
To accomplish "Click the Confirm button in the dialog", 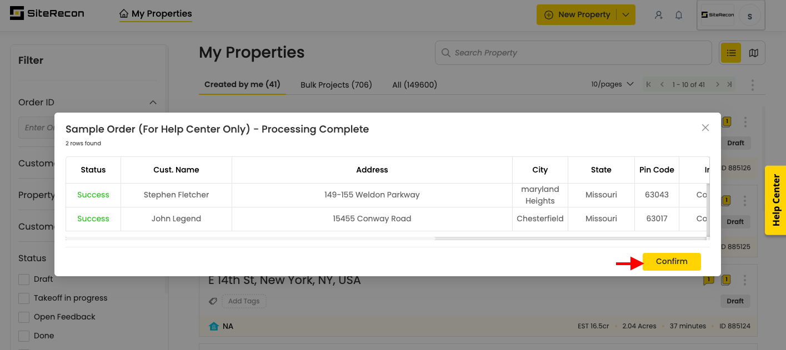I will pos(672,261).
